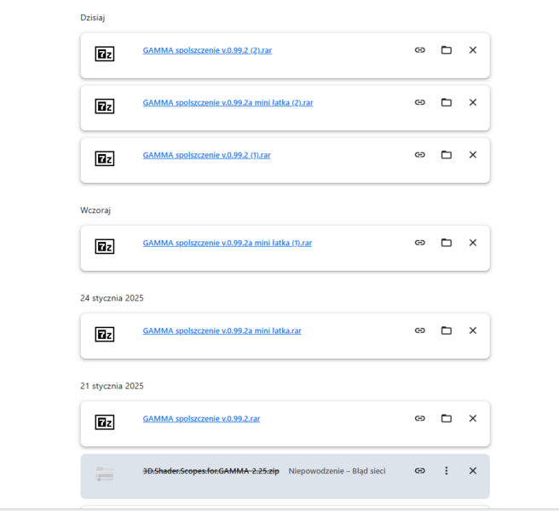This screenshot has height=511, width=559.
Task: Open GAMMA spolszczenie v.0.99.2a mini łatka (2).rar
Action: pyautogui.click(x=228, y=103)
